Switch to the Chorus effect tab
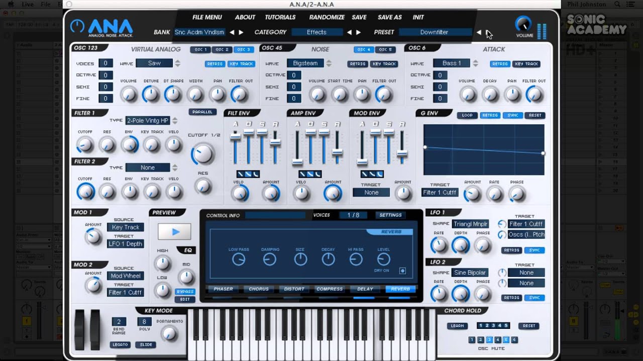 [259, 289]
